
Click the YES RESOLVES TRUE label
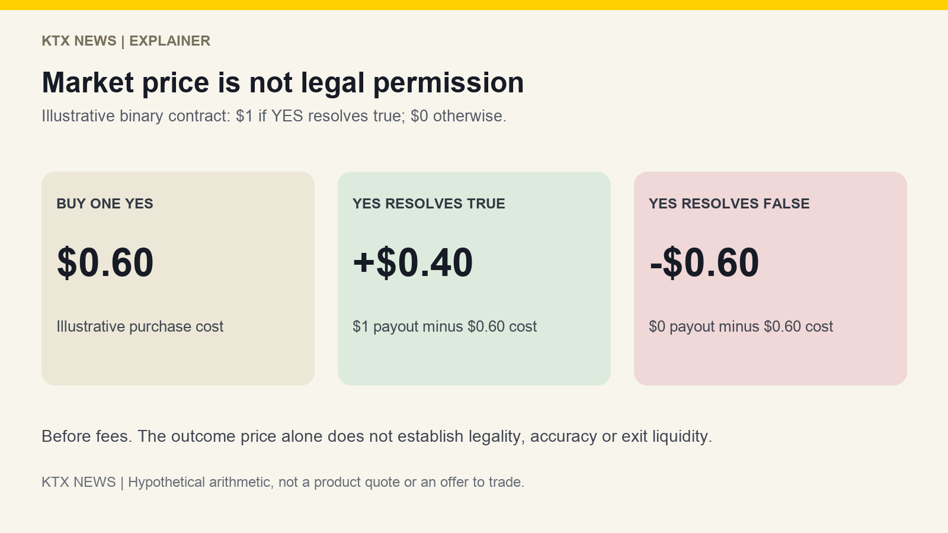tap(429, 204)
